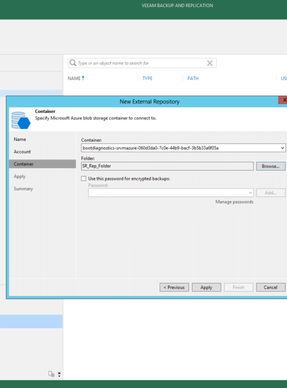Click the Folder field containing SR_Rep_Folder
Image resolution: width=287 pixels, height=388 pixels.
[x=167, y=166]
